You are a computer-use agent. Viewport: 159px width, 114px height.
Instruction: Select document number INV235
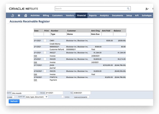pyautogui.click(x=52, y=71)
